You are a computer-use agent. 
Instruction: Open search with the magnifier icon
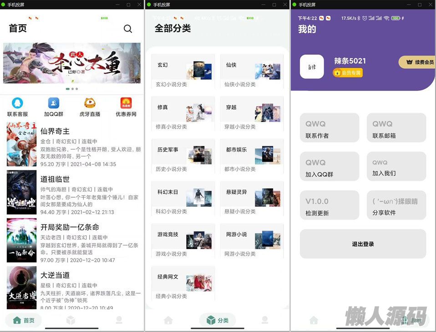pos(128,29)
